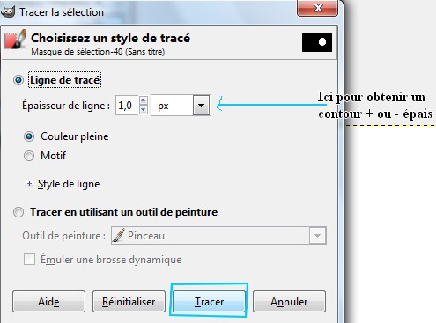Click the stroke style paintbrush icon

point(15,39)
